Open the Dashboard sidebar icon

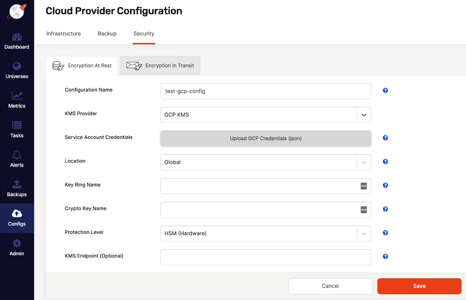pyautogui.click(x=17, y=38)
